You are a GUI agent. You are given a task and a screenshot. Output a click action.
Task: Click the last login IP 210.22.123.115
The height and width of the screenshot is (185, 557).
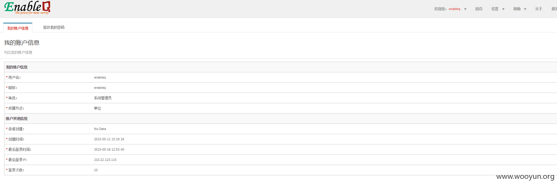click(x=105, y=160)
